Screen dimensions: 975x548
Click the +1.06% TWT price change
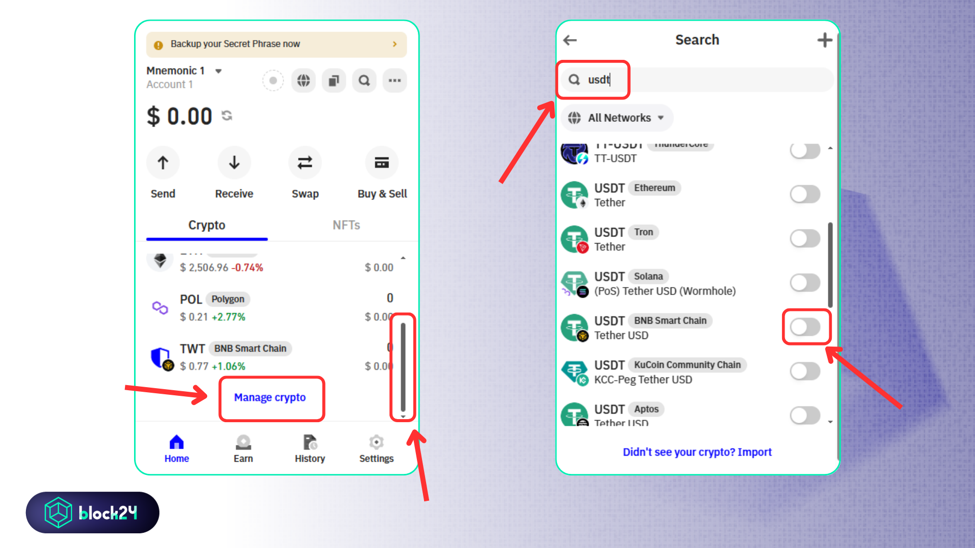[229, 366]
